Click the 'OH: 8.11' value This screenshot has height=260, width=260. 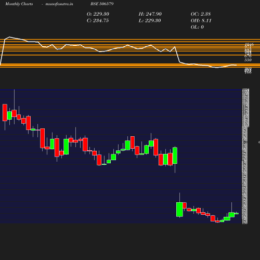click(201, 21)
